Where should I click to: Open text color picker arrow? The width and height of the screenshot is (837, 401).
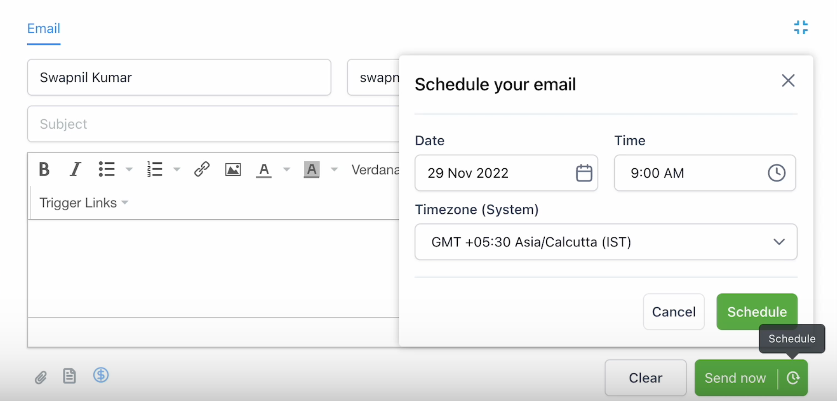pos(287,169)
